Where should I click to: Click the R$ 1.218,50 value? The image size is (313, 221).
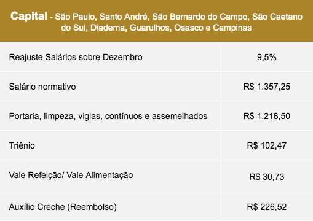click(267, 116)
